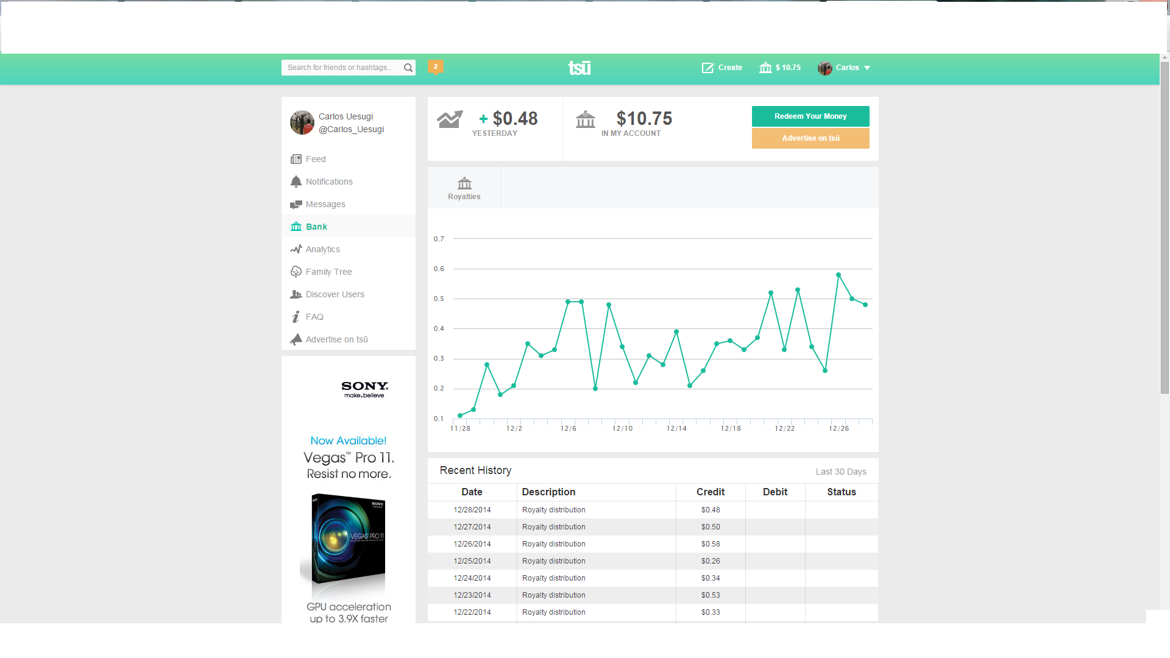1170x658 pixels.
Task: Expand the Carlos account dropdown arrow
Action: (867, 68)
